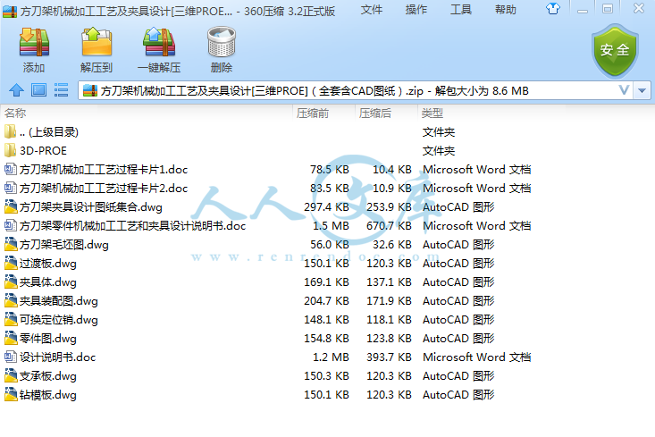Screen dimensions: 655x437
Task: Click the 204.7 KB size value
Action: click(326, 301)
